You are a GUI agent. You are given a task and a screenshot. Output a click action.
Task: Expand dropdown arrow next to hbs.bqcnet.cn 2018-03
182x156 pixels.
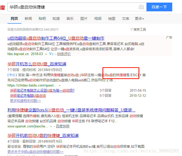(x=46, y=54)
